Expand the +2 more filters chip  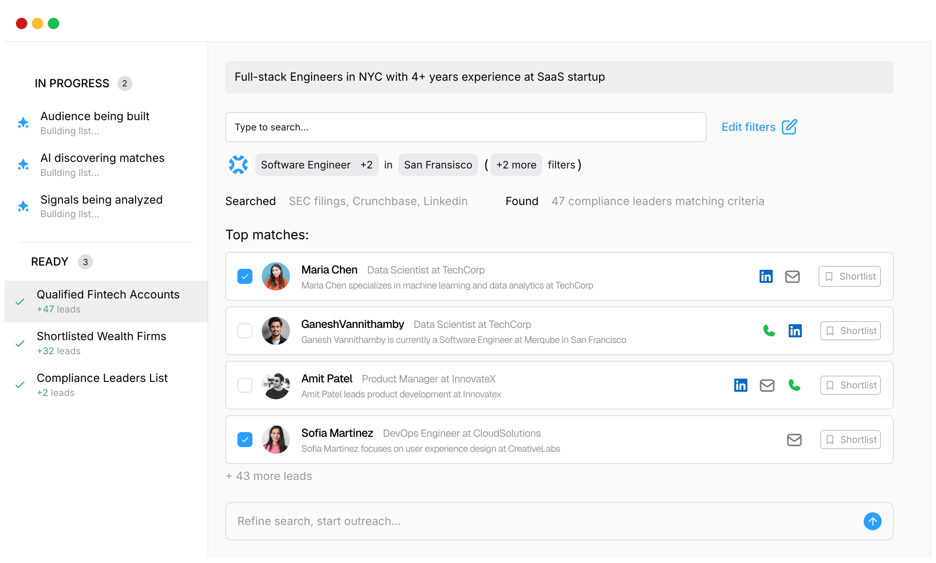516,165
